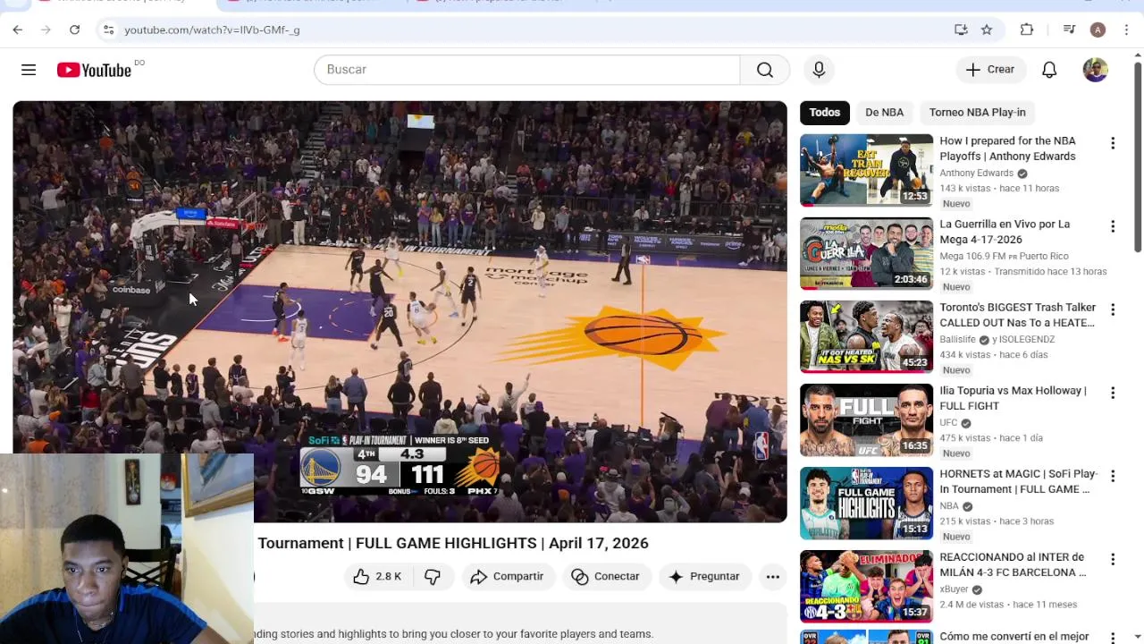
Task: Dislike the video with thumbs down
Action: [433, 577]
